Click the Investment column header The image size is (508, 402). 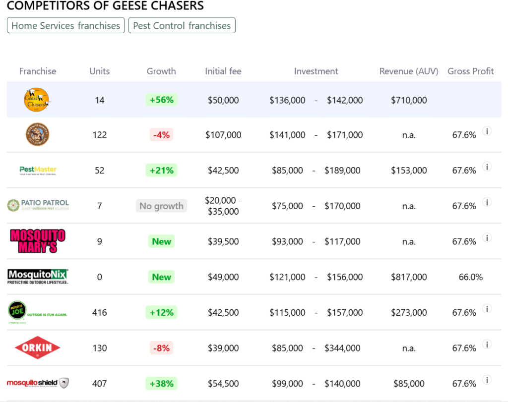click(x=316, y=71)
